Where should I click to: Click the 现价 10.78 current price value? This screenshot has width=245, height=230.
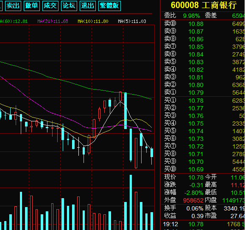tap(196, 177)
